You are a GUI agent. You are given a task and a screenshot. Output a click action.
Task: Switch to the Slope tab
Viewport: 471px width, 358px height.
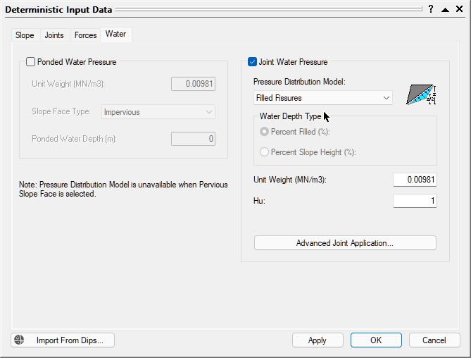click(x=25, y=35)
